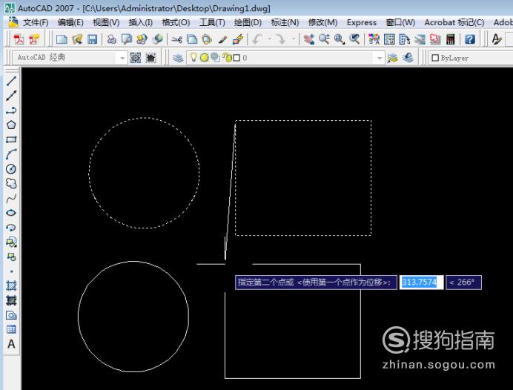The image size is (513, 390).
Task: Click the Block Editor icon
Action: point(238,39)
